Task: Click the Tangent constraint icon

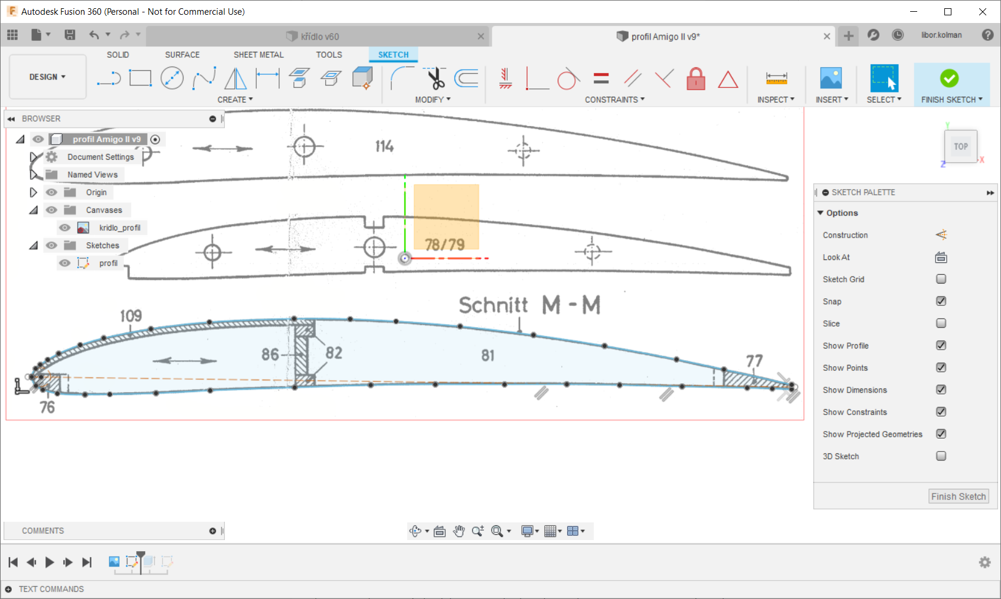Action: (x=568, y=78)
